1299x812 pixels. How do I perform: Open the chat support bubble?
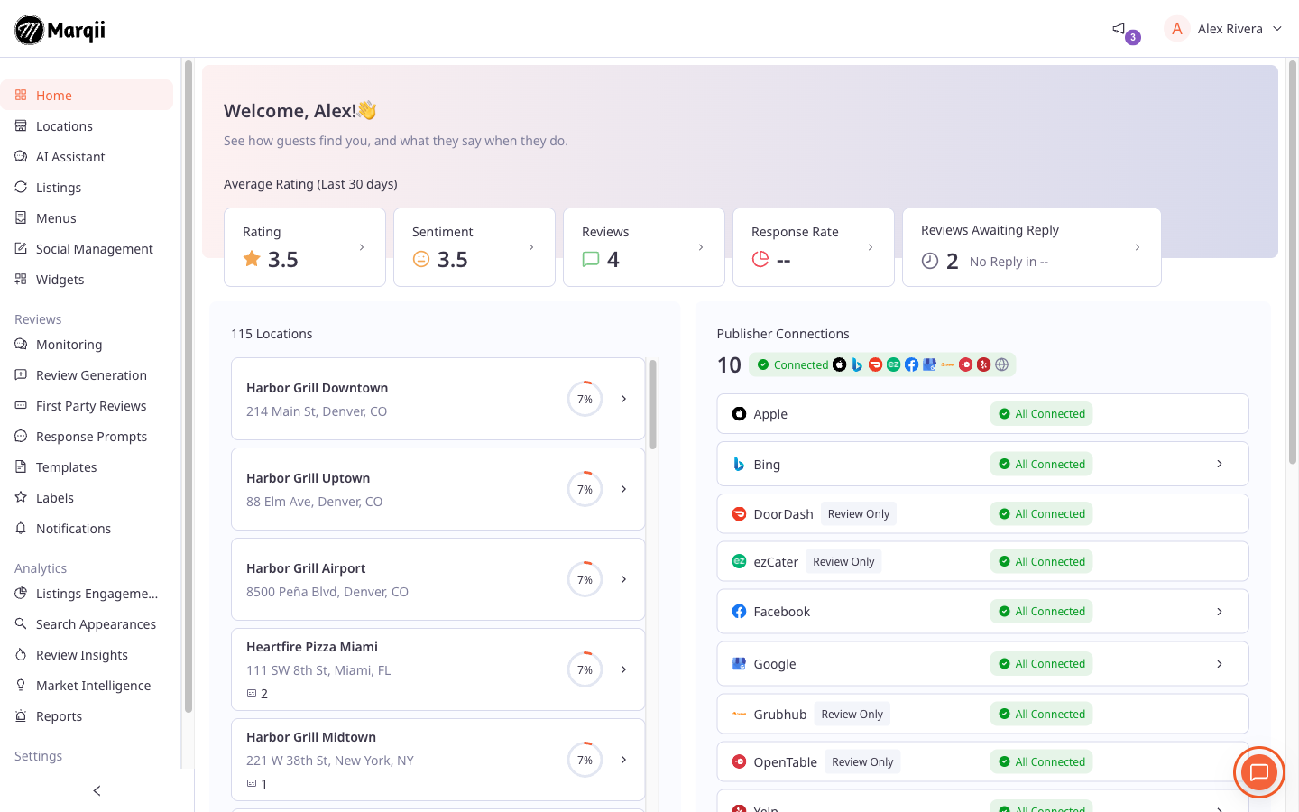click(x=1259, y=772)
